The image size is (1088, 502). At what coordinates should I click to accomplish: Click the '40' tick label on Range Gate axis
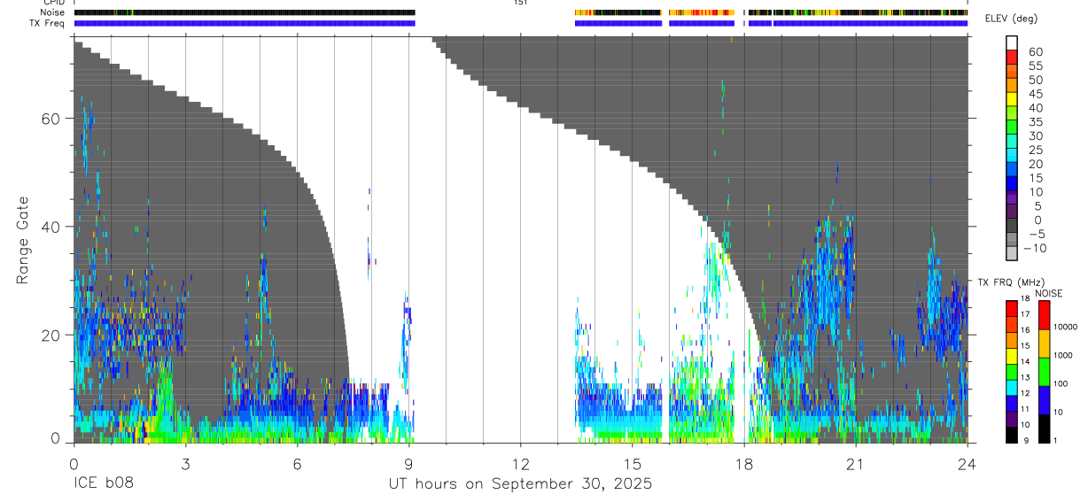[51, 227]
